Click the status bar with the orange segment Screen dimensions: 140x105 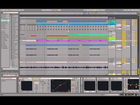[10, 75]
